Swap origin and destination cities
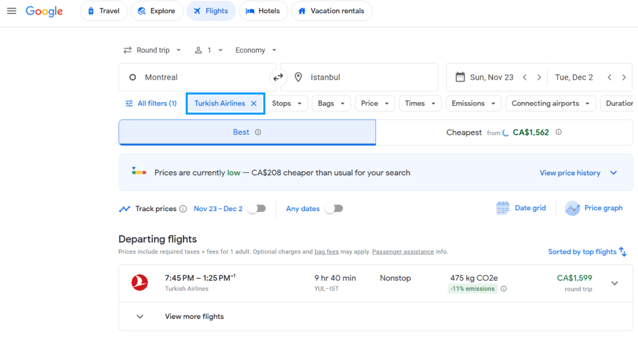The width and height of the screenshot is (638, 337). 278,77
